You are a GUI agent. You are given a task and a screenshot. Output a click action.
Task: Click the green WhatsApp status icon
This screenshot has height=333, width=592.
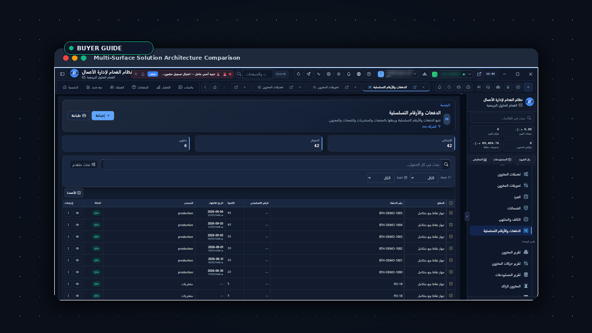pos(435,74)
